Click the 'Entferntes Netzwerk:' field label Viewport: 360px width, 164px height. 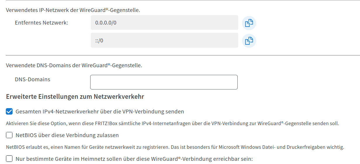[41, 23]
